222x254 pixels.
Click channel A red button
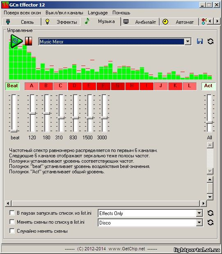[32, 86]
